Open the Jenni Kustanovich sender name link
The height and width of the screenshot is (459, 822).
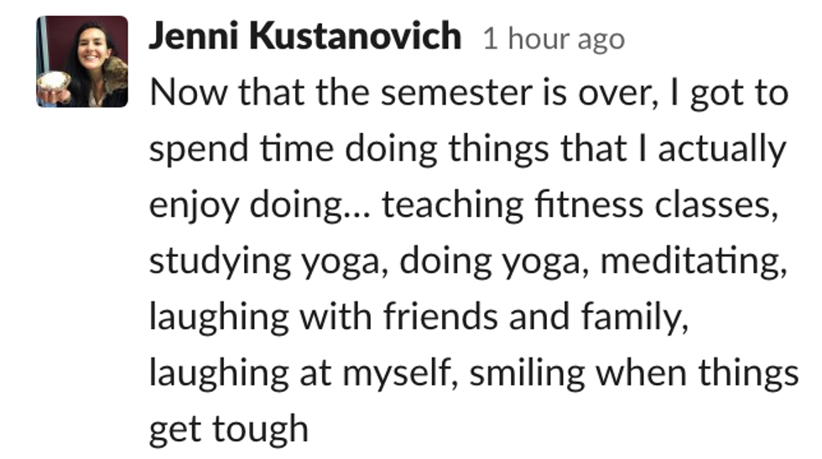pos(304,37)
